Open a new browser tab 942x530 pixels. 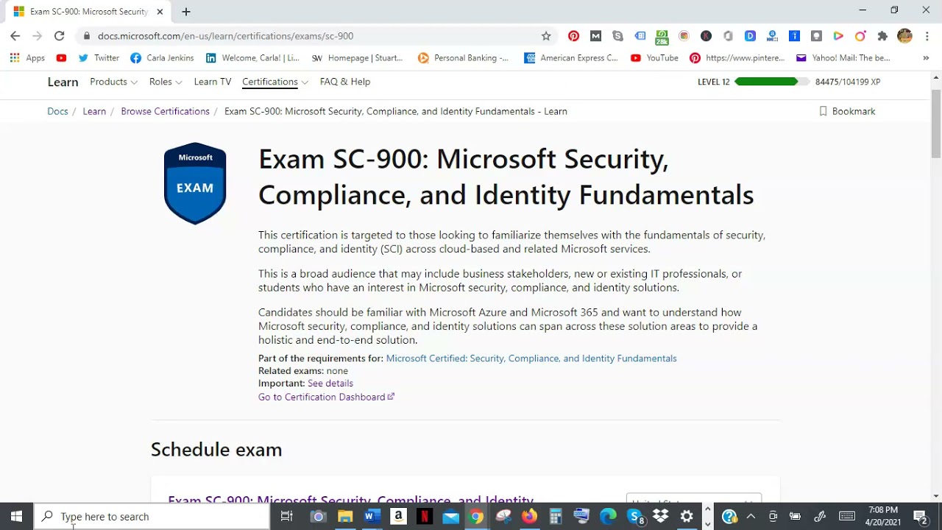click(186, 12)
